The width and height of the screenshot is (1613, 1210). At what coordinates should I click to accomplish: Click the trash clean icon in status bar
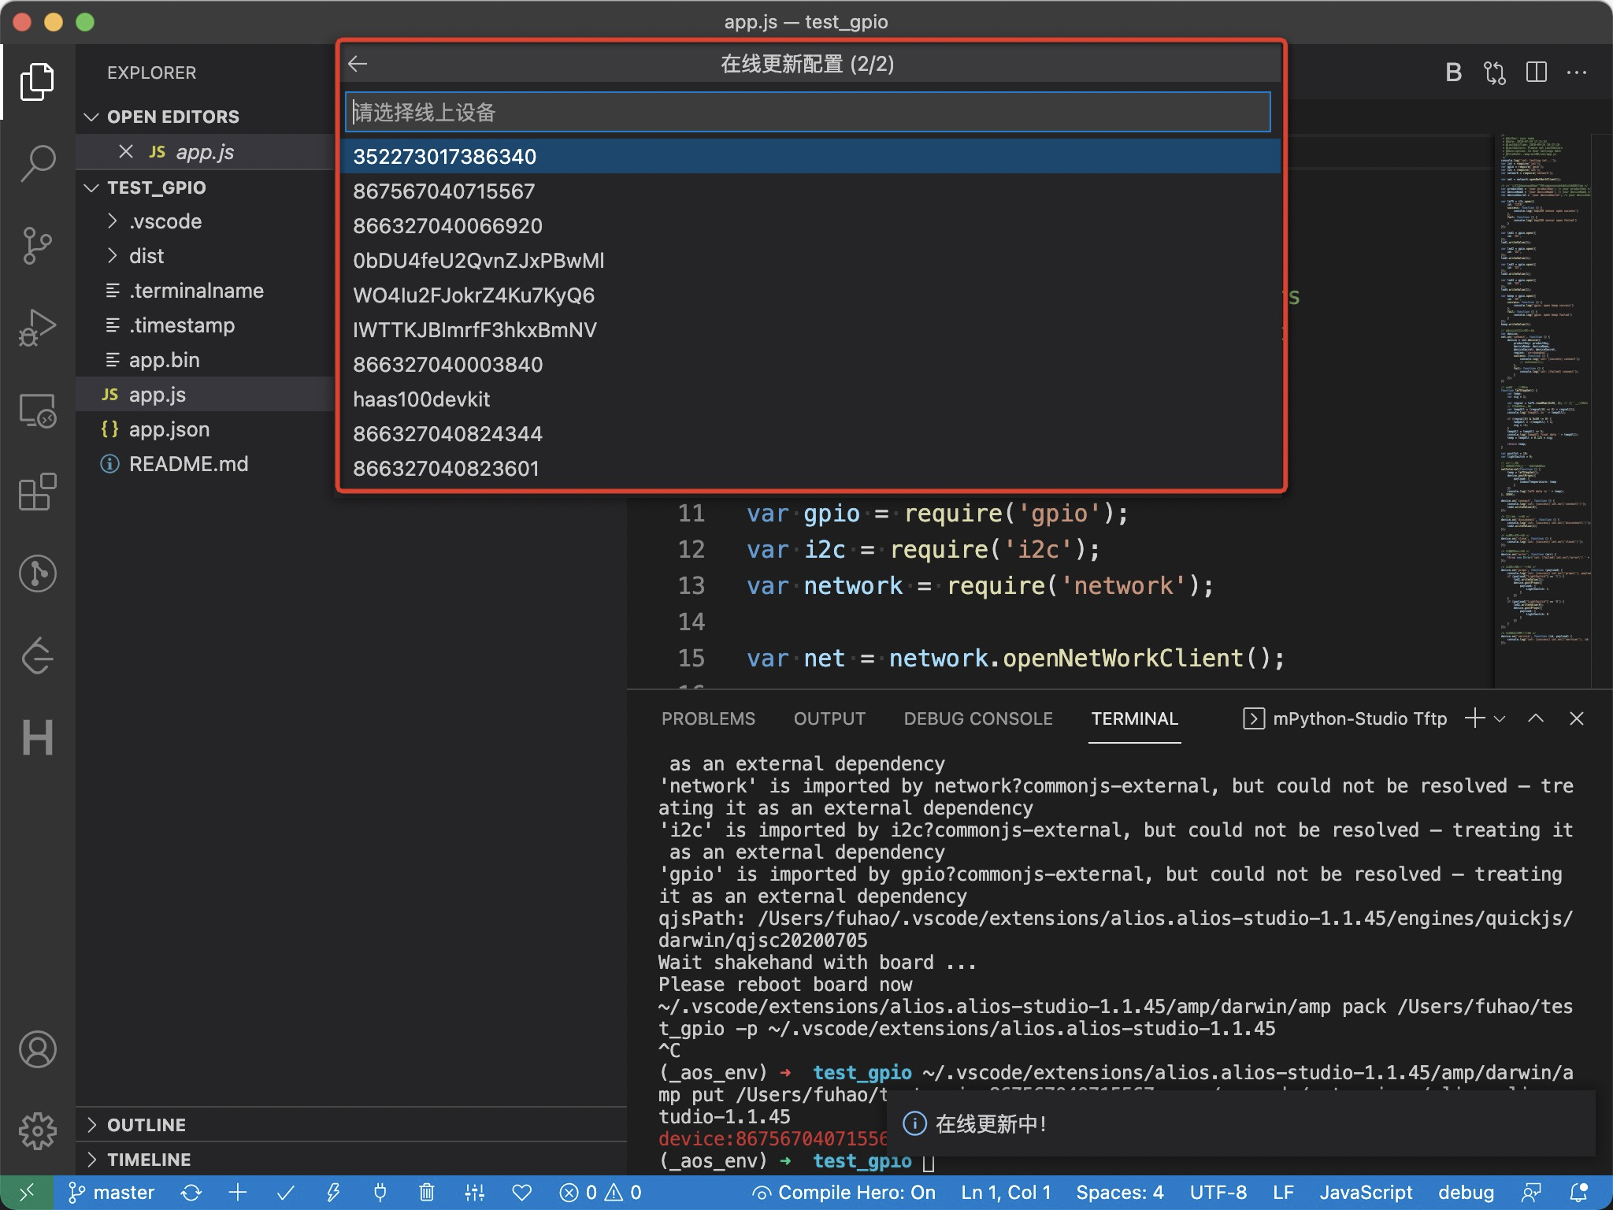click(x=427, y=1193)
